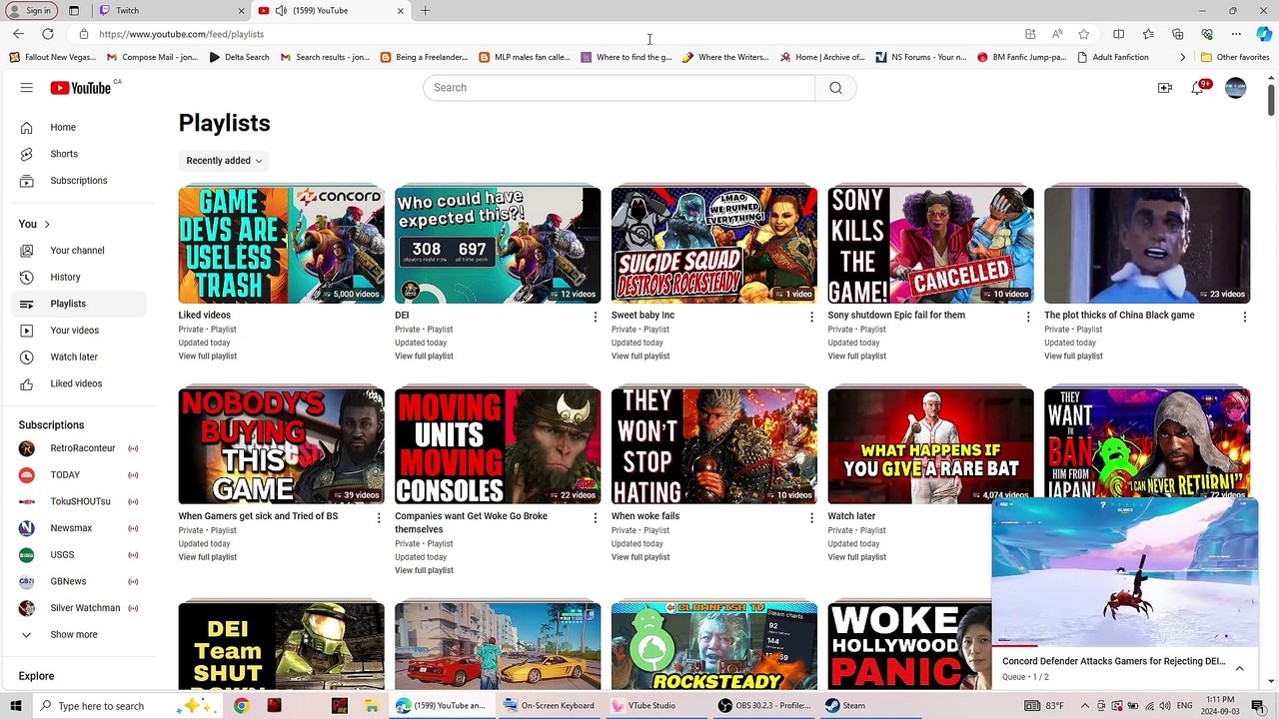View full playlist under Liked videos
The width and height of the screenshot is (1279, 719).
click(x=208, y=357)
